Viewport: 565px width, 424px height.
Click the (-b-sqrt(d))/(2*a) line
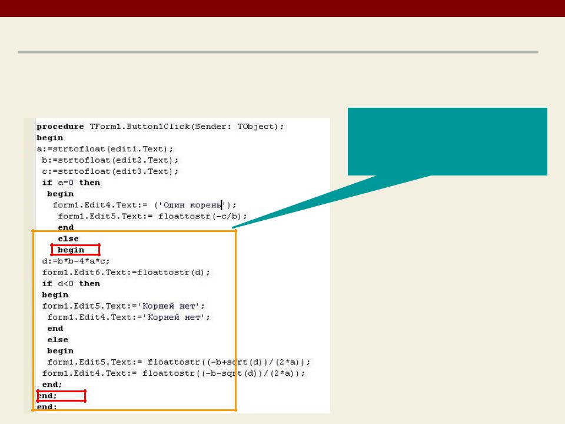coord(173,373)
